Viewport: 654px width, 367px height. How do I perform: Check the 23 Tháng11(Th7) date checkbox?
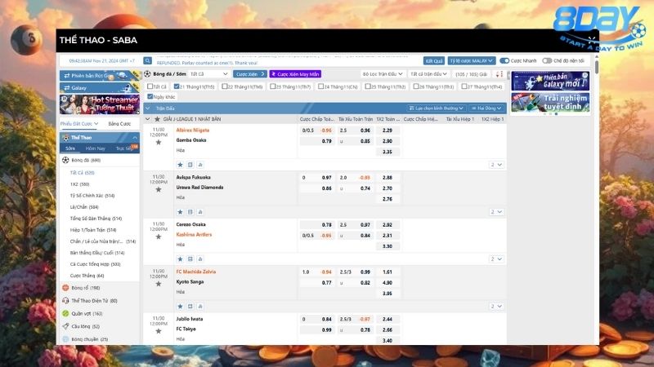point(273,86)
